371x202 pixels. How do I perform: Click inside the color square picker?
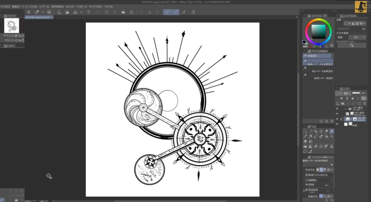pyautogui.click(x=318, y=32)
